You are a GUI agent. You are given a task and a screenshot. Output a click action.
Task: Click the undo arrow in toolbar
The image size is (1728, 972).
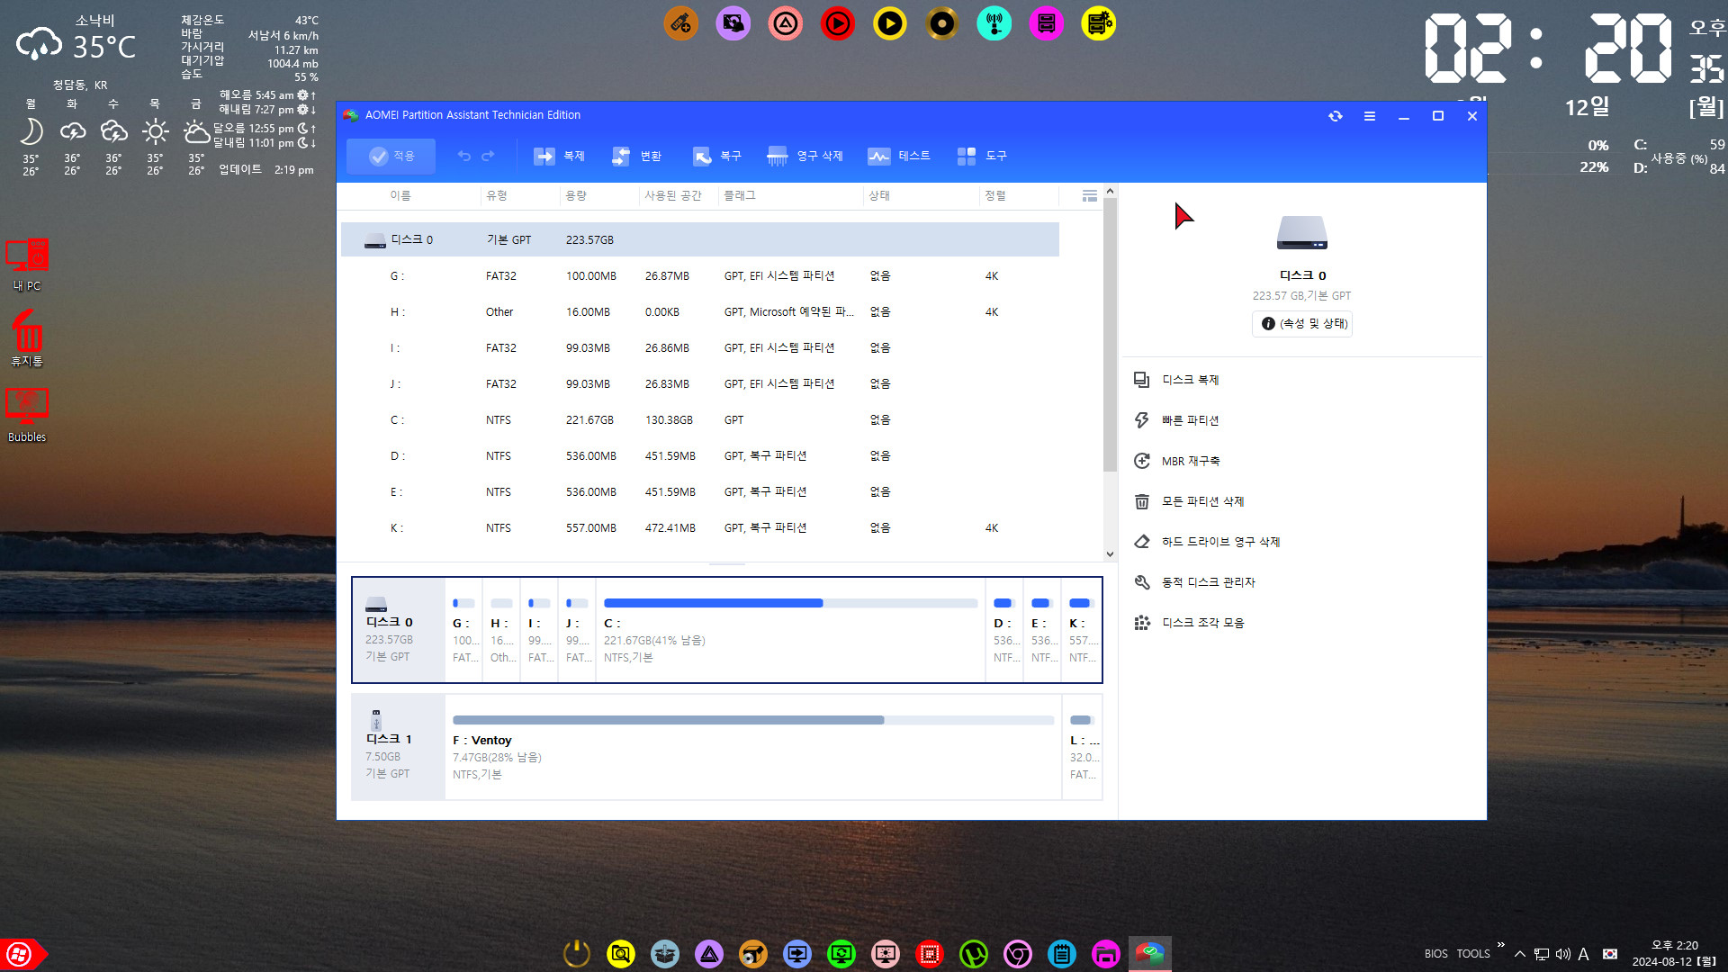click(463, 156)
